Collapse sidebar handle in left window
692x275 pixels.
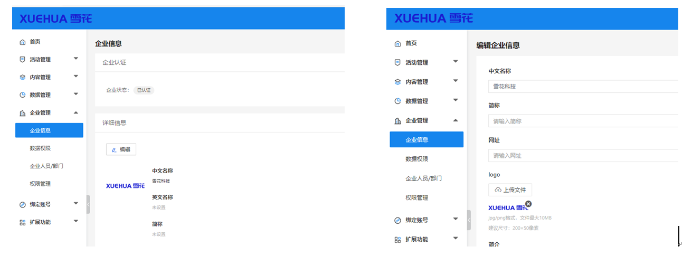coord(88,204)
